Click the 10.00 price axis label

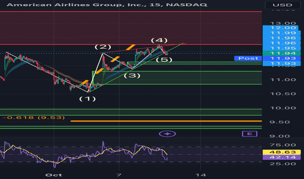pos(283,108)
